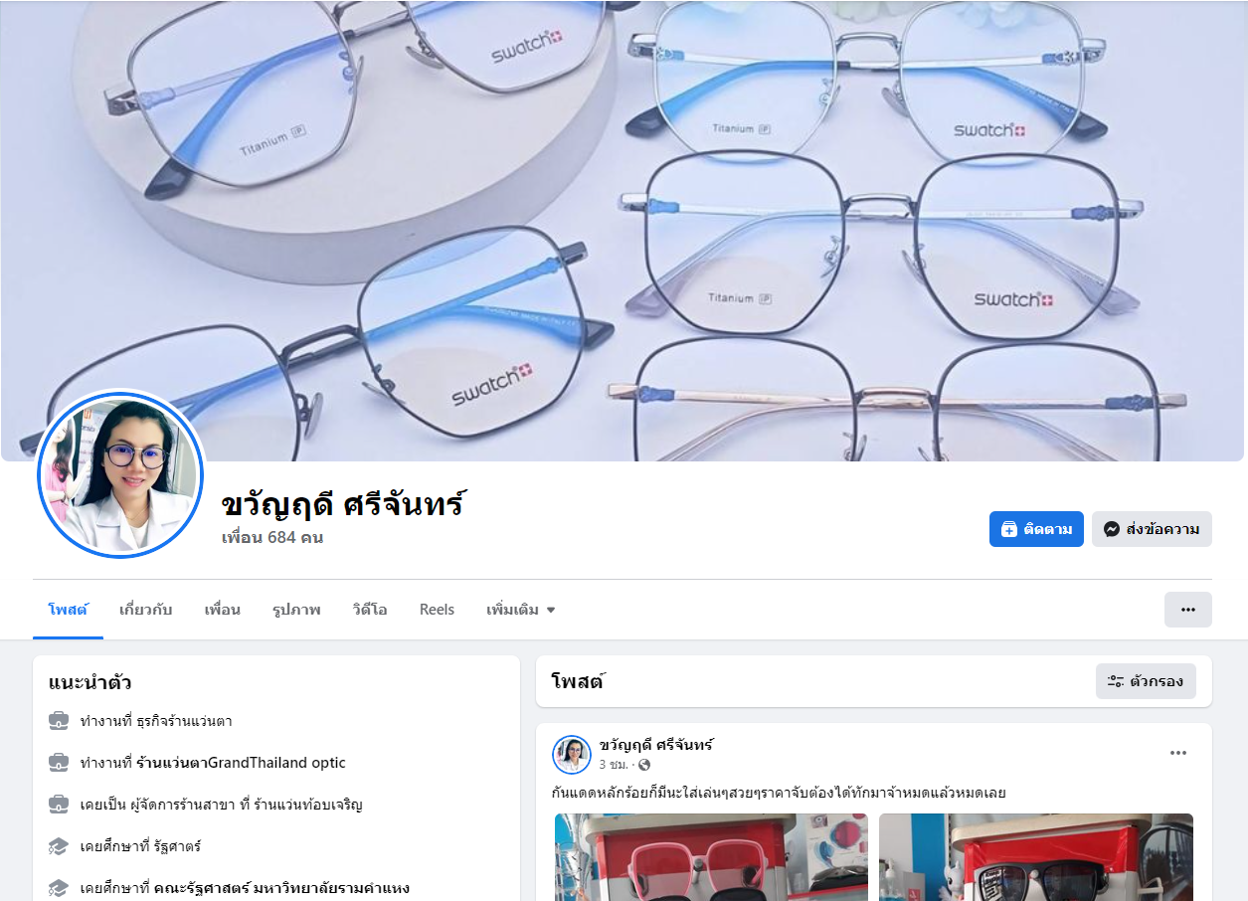Switch to the รูปภาพ tab

[x=296, y=610]
